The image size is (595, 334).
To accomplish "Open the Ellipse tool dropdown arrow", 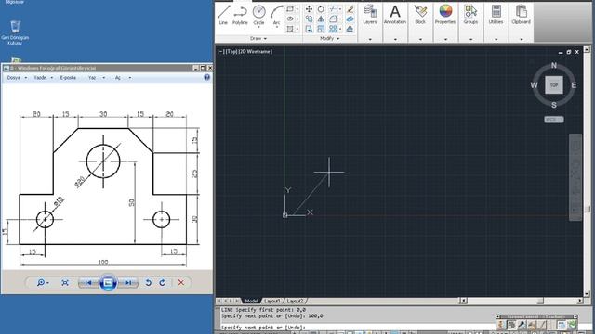I will (x=297, y=19).
